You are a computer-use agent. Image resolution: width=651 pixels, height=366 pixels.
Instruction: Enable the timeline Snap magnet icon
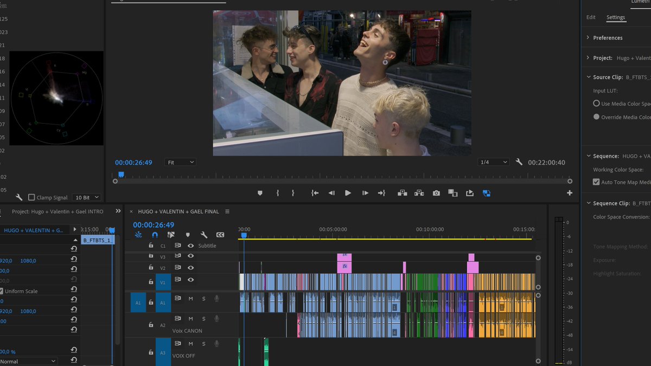[x=155, y=235]
